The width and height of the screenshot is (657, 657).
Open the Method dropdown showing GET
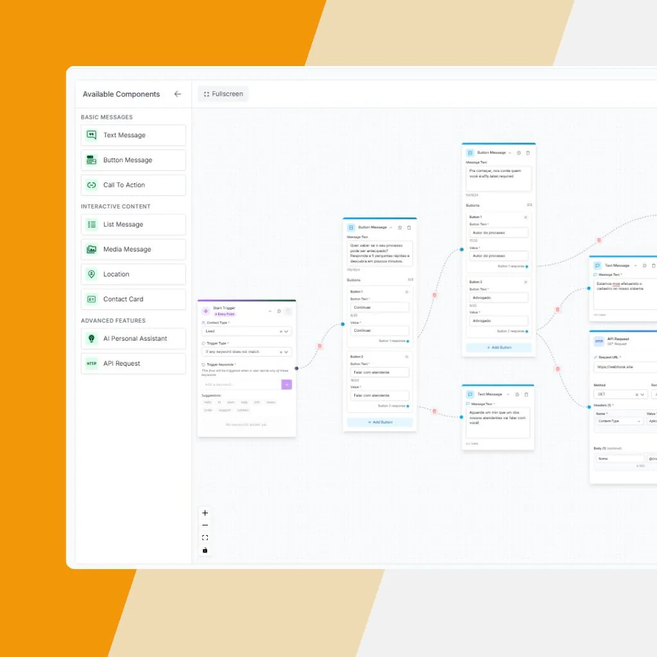(620, 395)
